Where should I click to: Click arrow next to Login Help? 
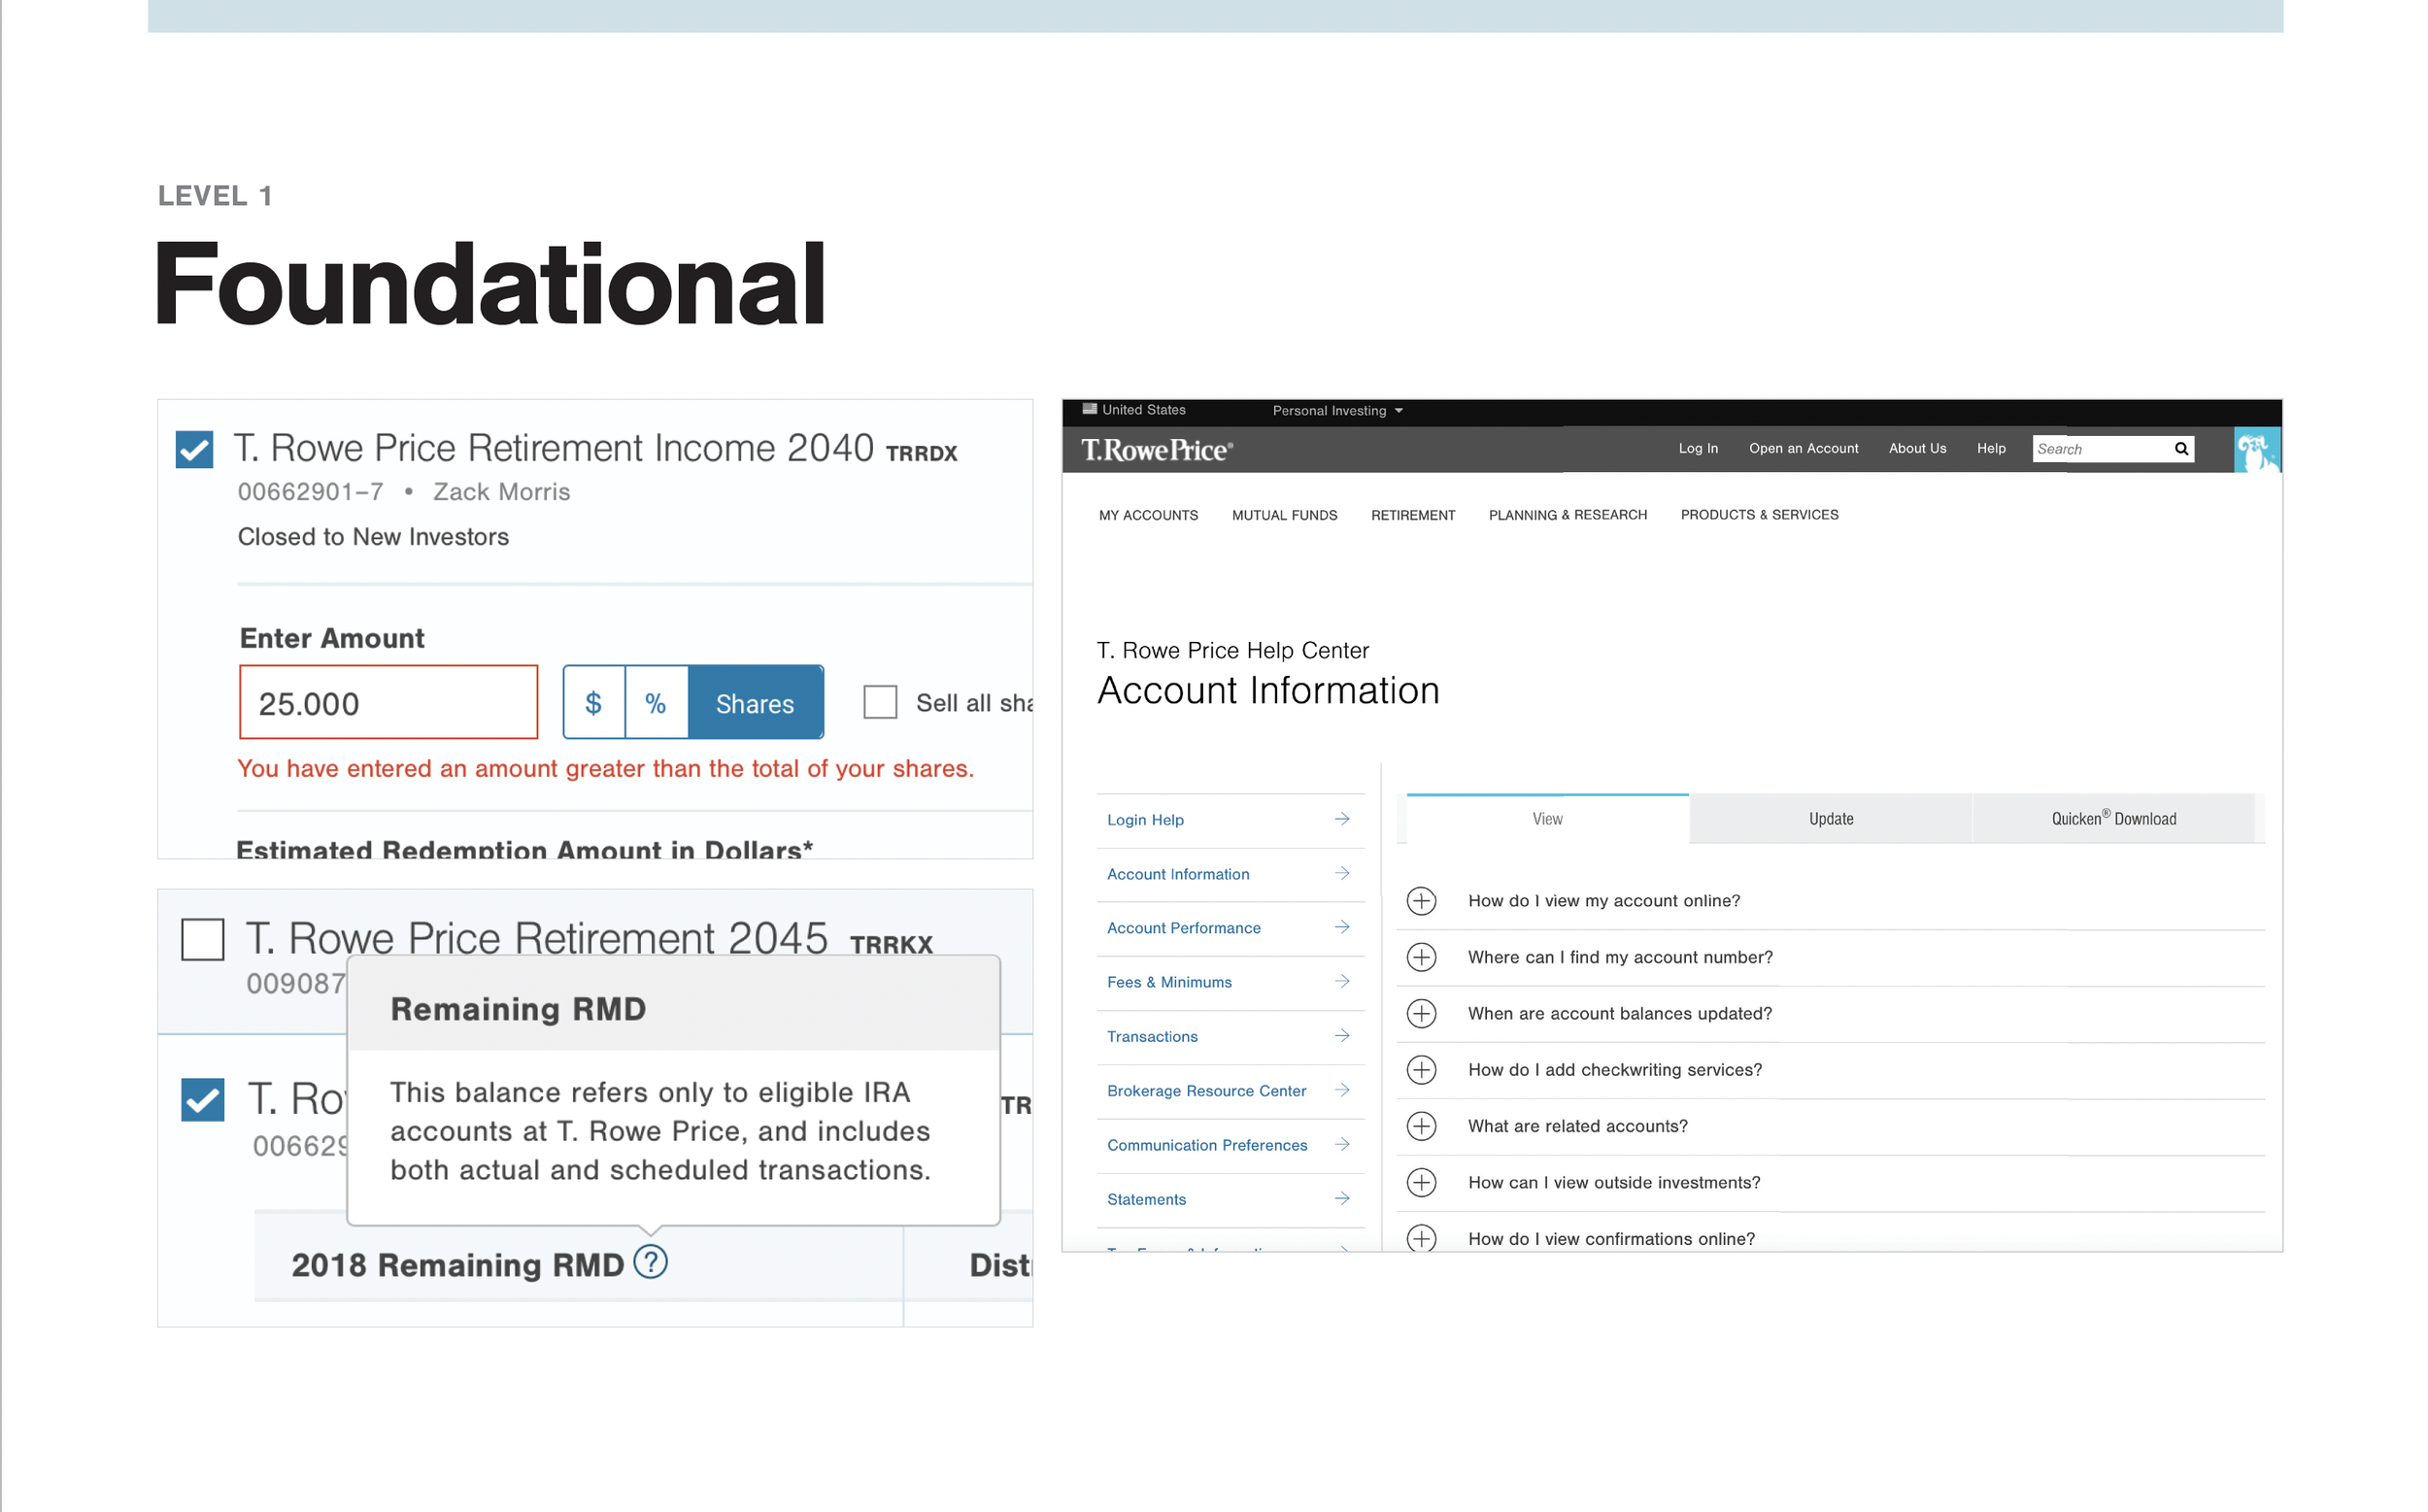click(1342, 819)
